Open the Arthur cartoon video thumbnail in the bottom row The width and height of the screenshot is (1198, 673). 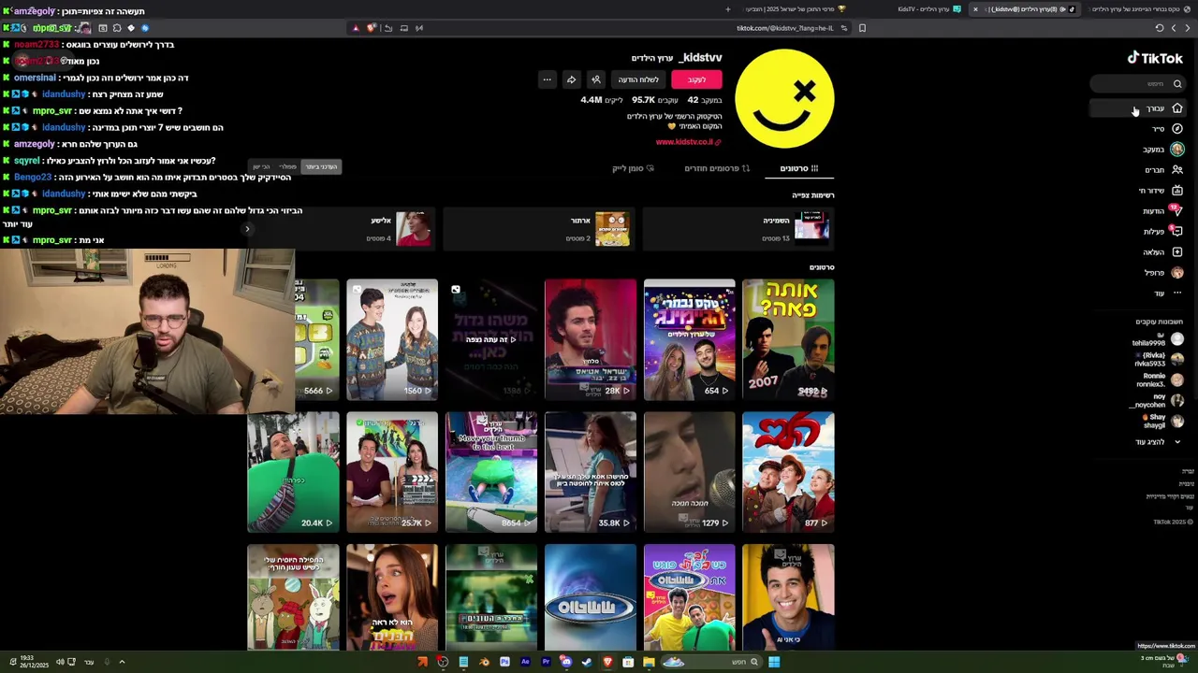click(x=293, y=597)
